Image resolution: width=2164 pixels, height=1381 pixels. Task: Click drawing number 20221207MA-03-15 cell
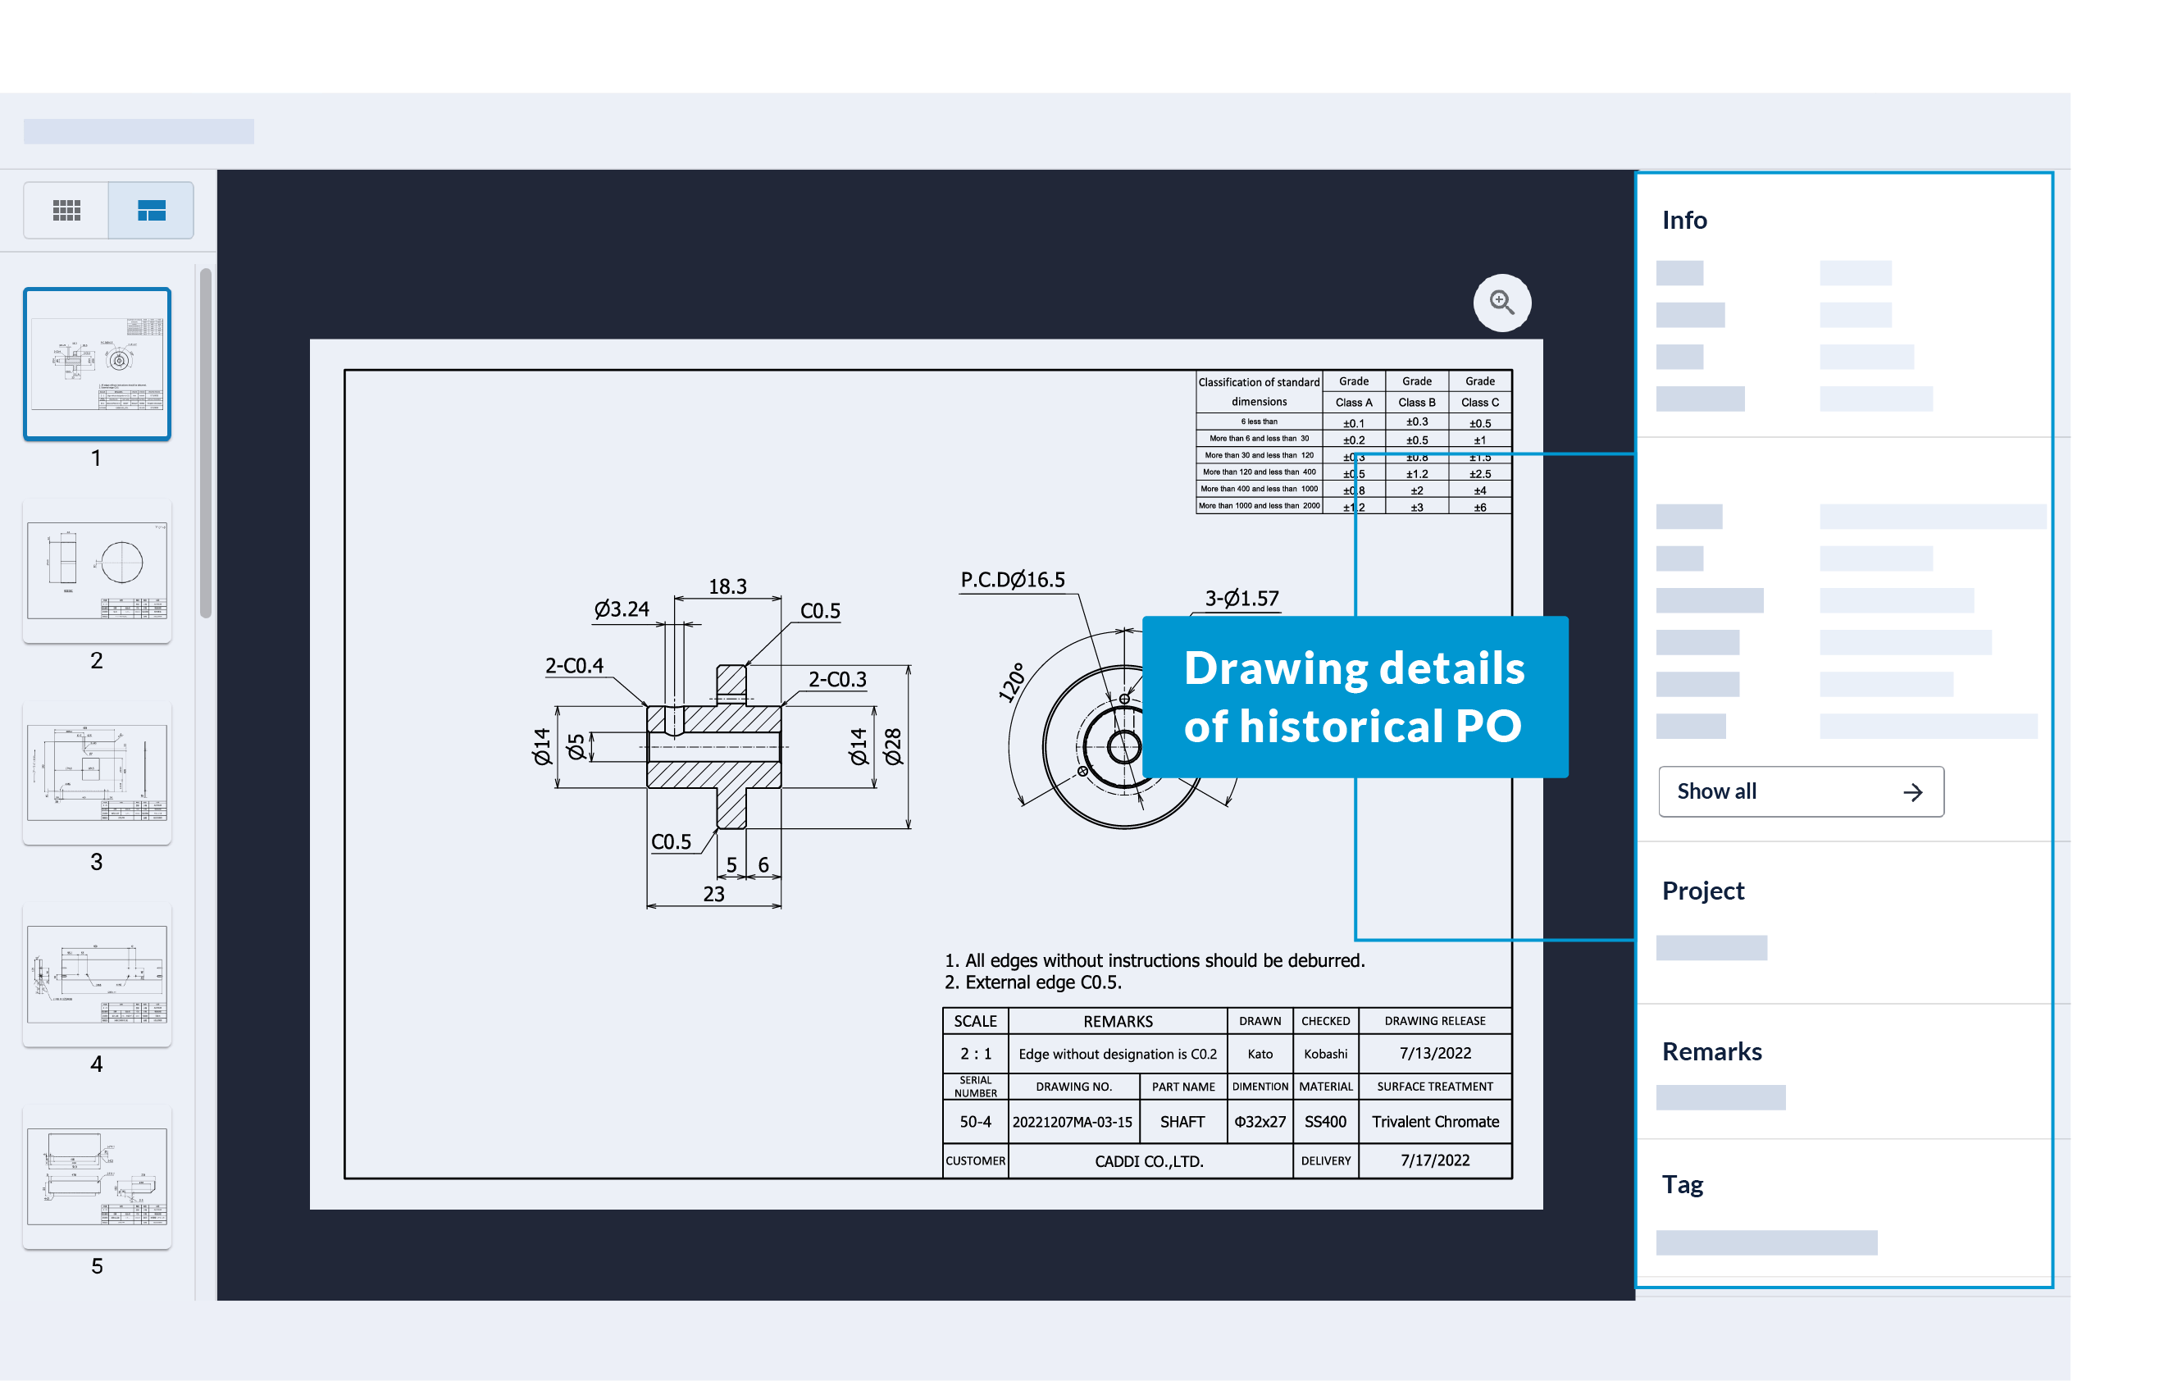1073,1122
